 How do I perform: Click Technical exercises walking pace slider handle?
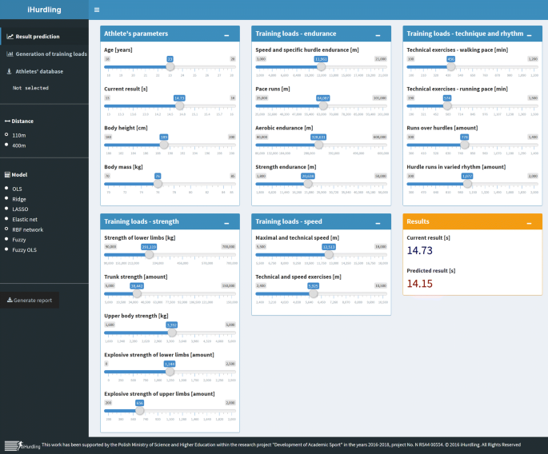click(x=451, y=66)
